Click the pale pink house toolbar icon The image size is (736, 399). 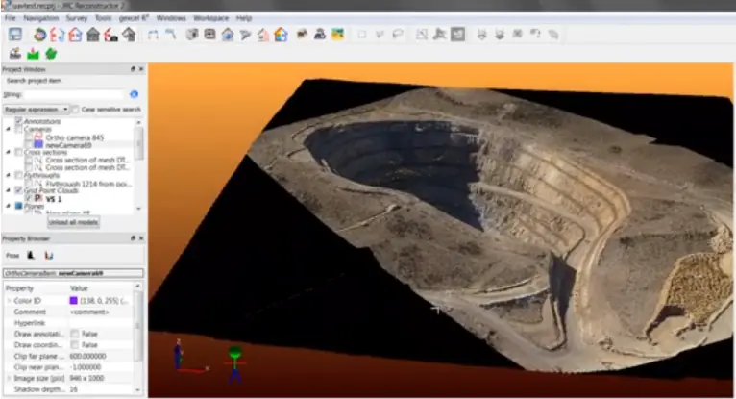pyautogui.click(x=263, y=35)
